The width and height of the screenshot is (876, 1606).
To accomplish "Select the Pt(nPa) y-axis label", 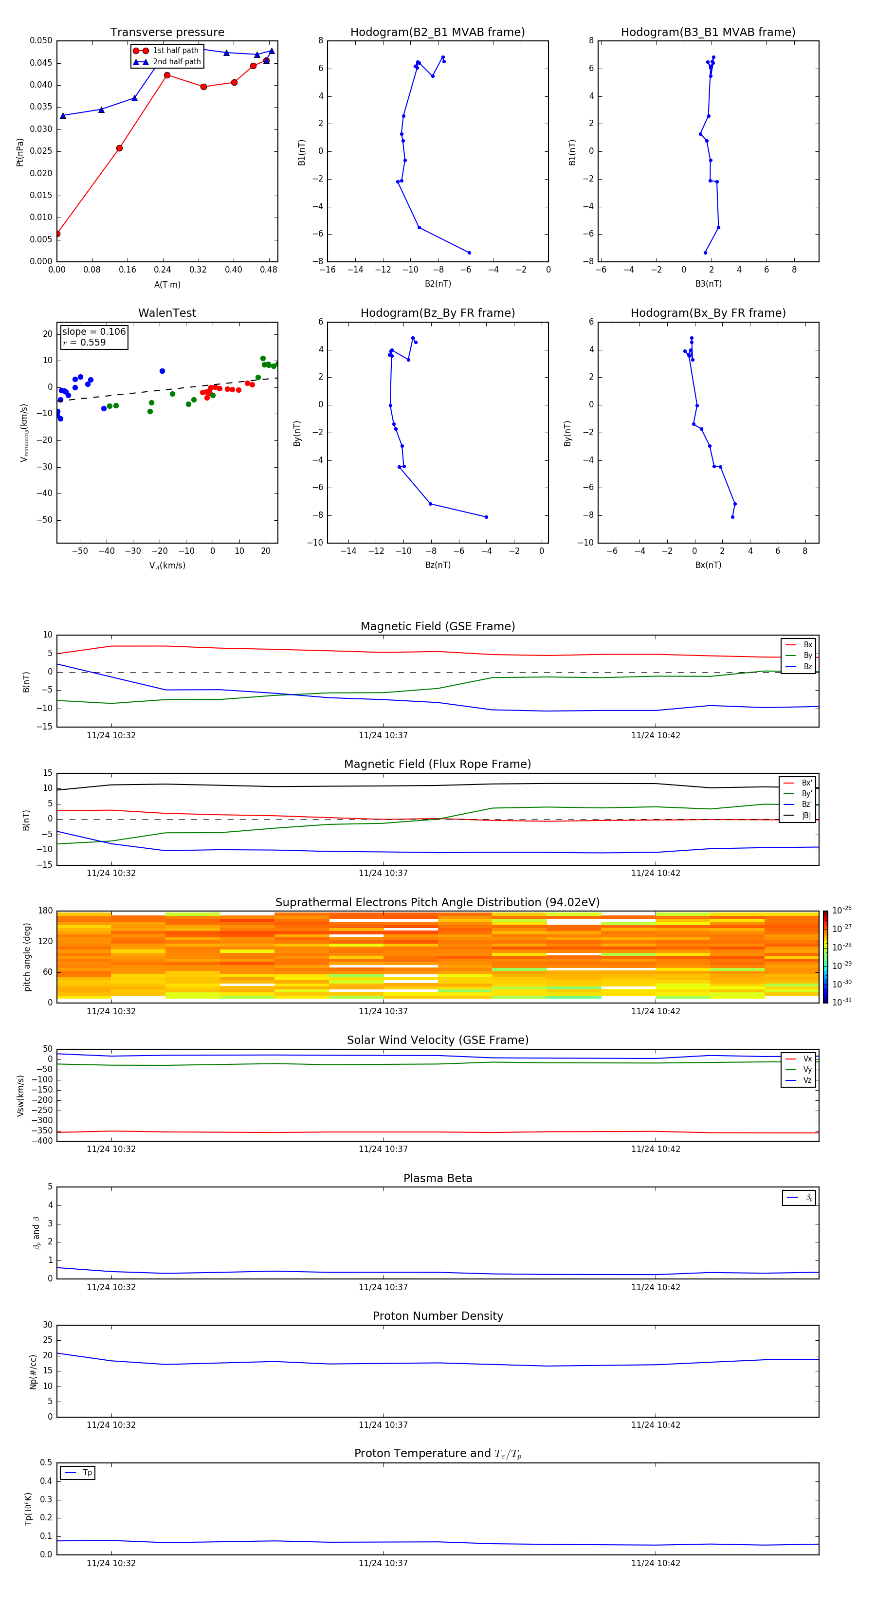I will [20, 152].
